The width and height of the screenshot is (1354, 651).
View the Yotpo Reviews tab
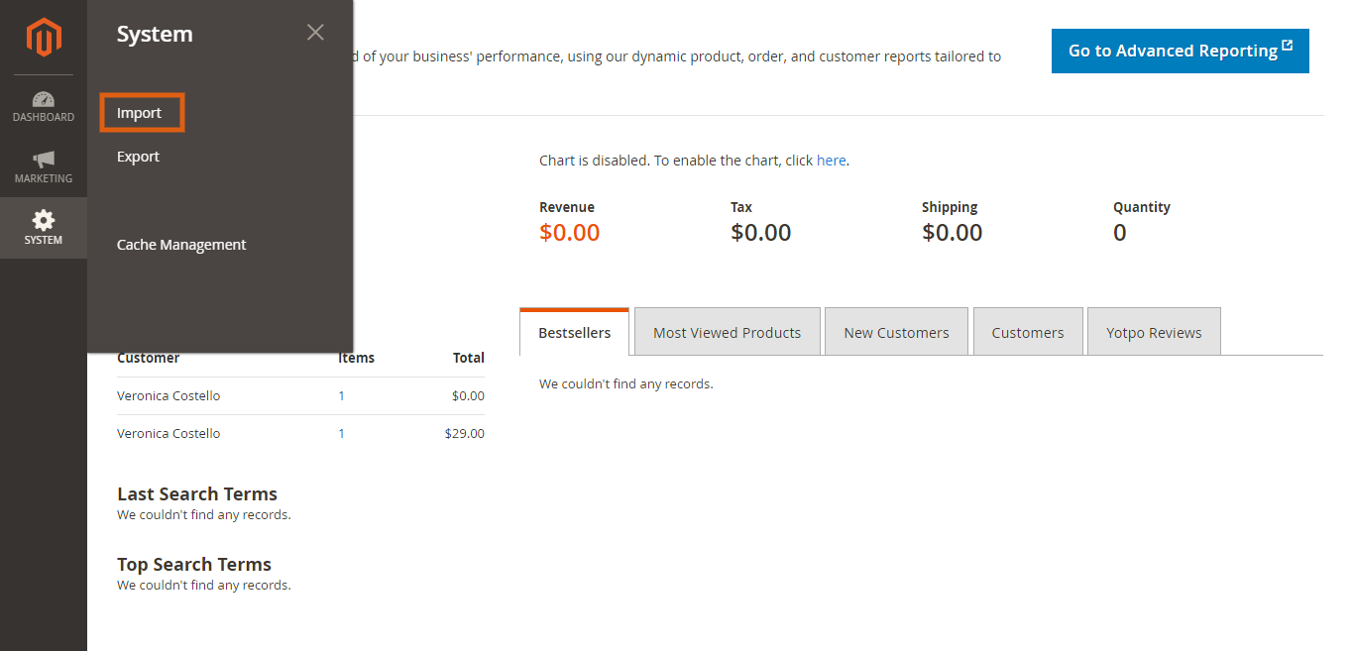click(1154, 333)
